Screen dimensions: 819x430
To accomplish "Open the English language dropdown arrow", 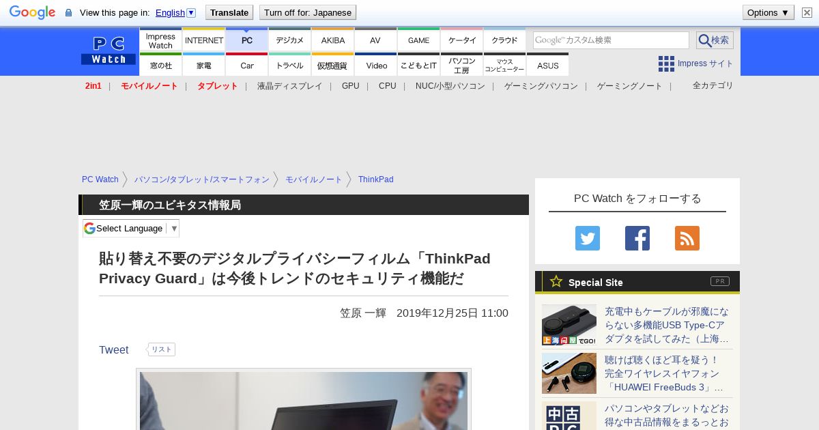I will (191, 12).
